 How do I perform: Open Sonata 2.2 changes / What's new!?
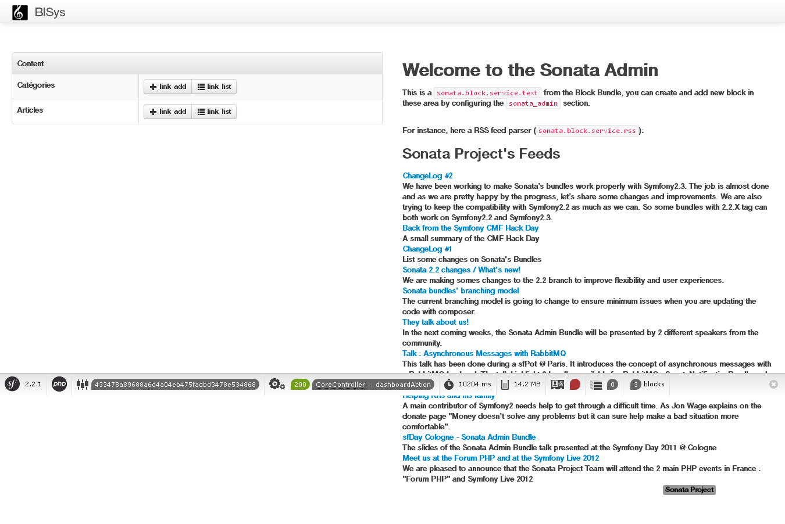point(461,270)
